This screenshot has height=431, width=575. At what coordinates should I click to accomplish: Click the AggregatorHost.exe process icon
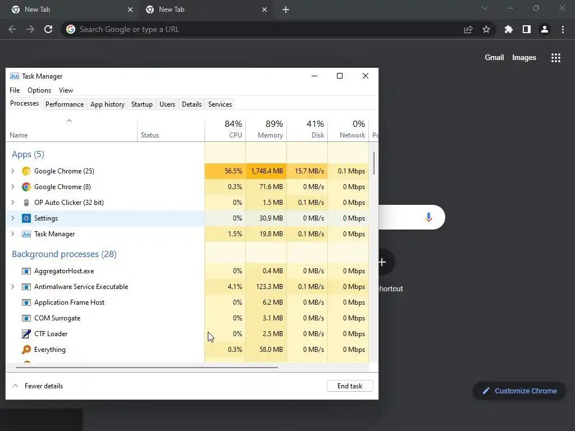[26, 271]
